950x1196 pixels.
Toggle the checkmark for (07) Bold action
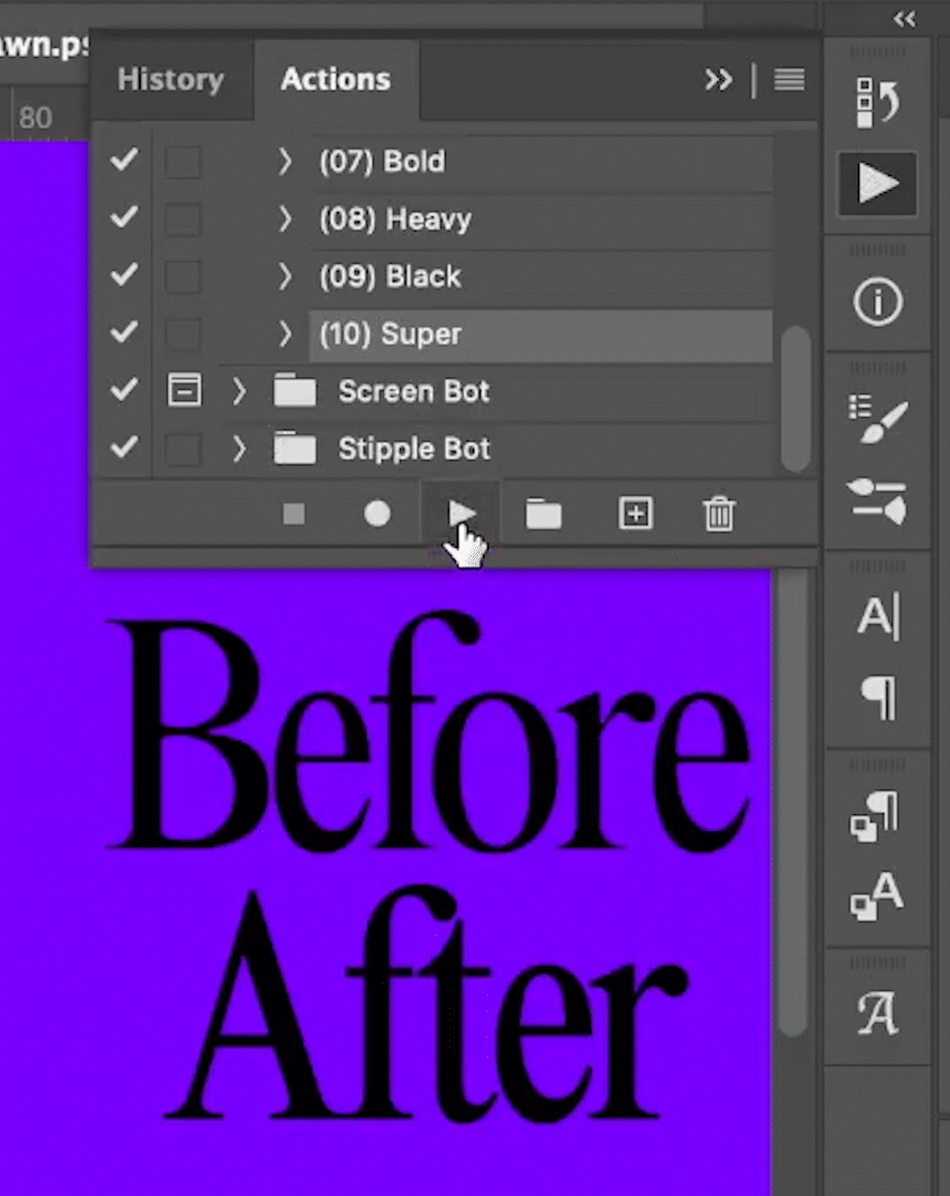[x=124, y=161]
